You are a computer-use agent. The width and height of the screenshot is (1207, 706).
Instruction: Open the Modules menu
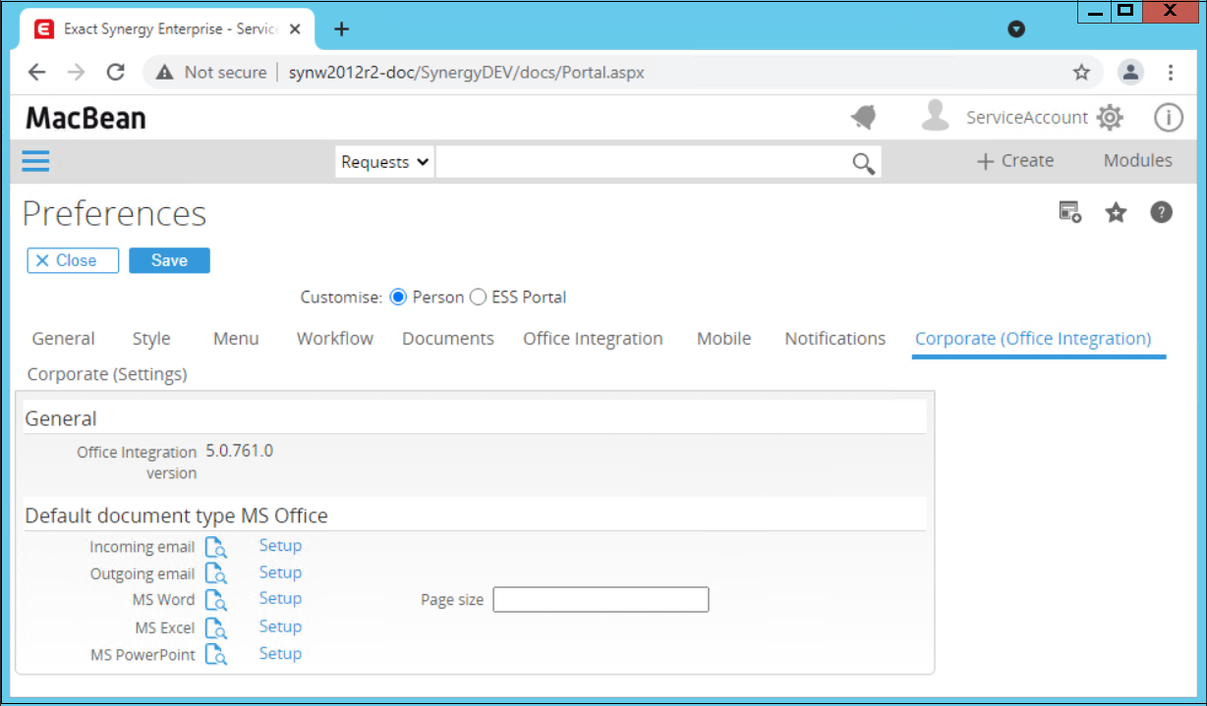(1137, 161)
